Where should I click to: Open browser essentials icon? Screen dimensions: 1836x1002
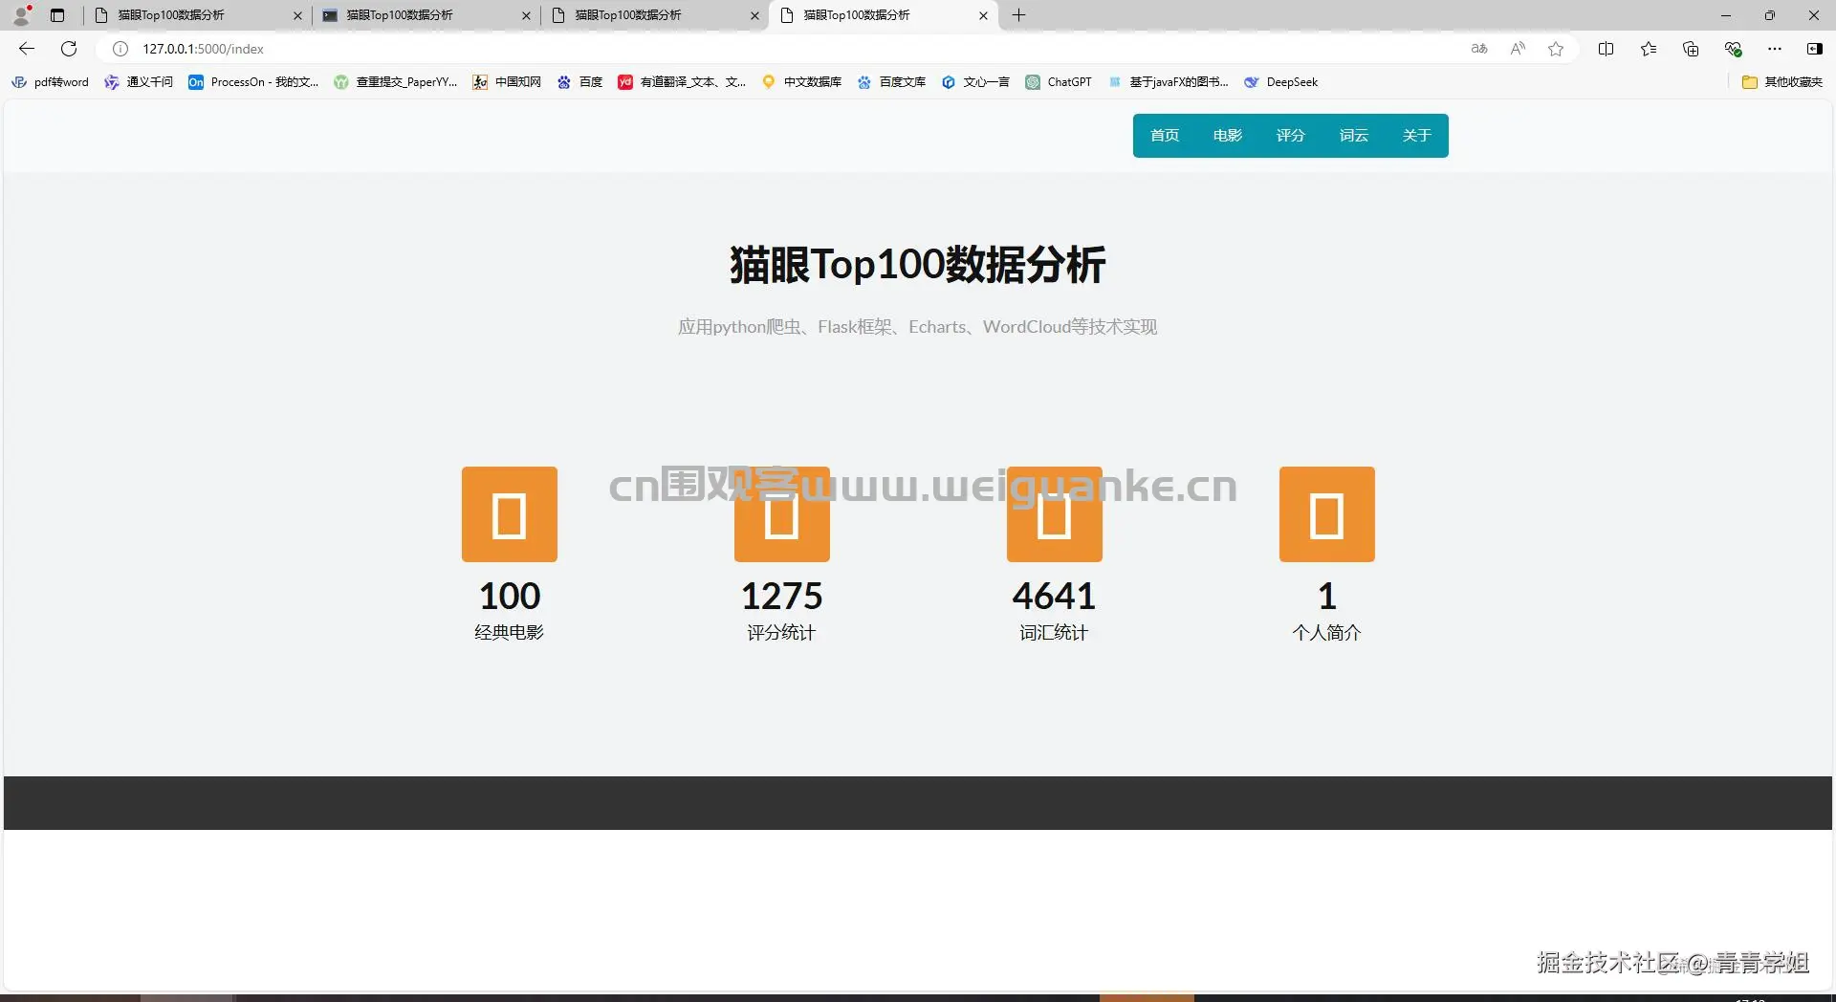(x=1733, y=49)
